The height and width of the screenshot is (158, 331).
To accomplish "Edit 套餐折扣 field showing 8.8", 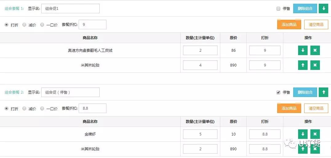I will click(93, 108).
